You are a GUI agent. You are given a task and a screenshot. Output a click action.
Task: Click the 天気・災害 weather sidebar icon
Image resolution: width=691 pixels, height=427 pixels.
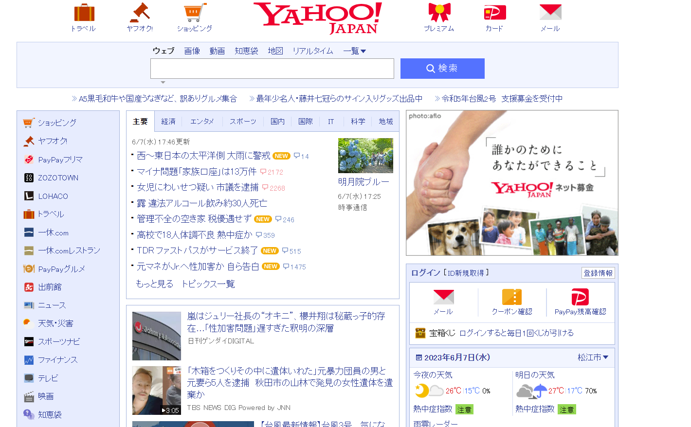tap(28, 323)
